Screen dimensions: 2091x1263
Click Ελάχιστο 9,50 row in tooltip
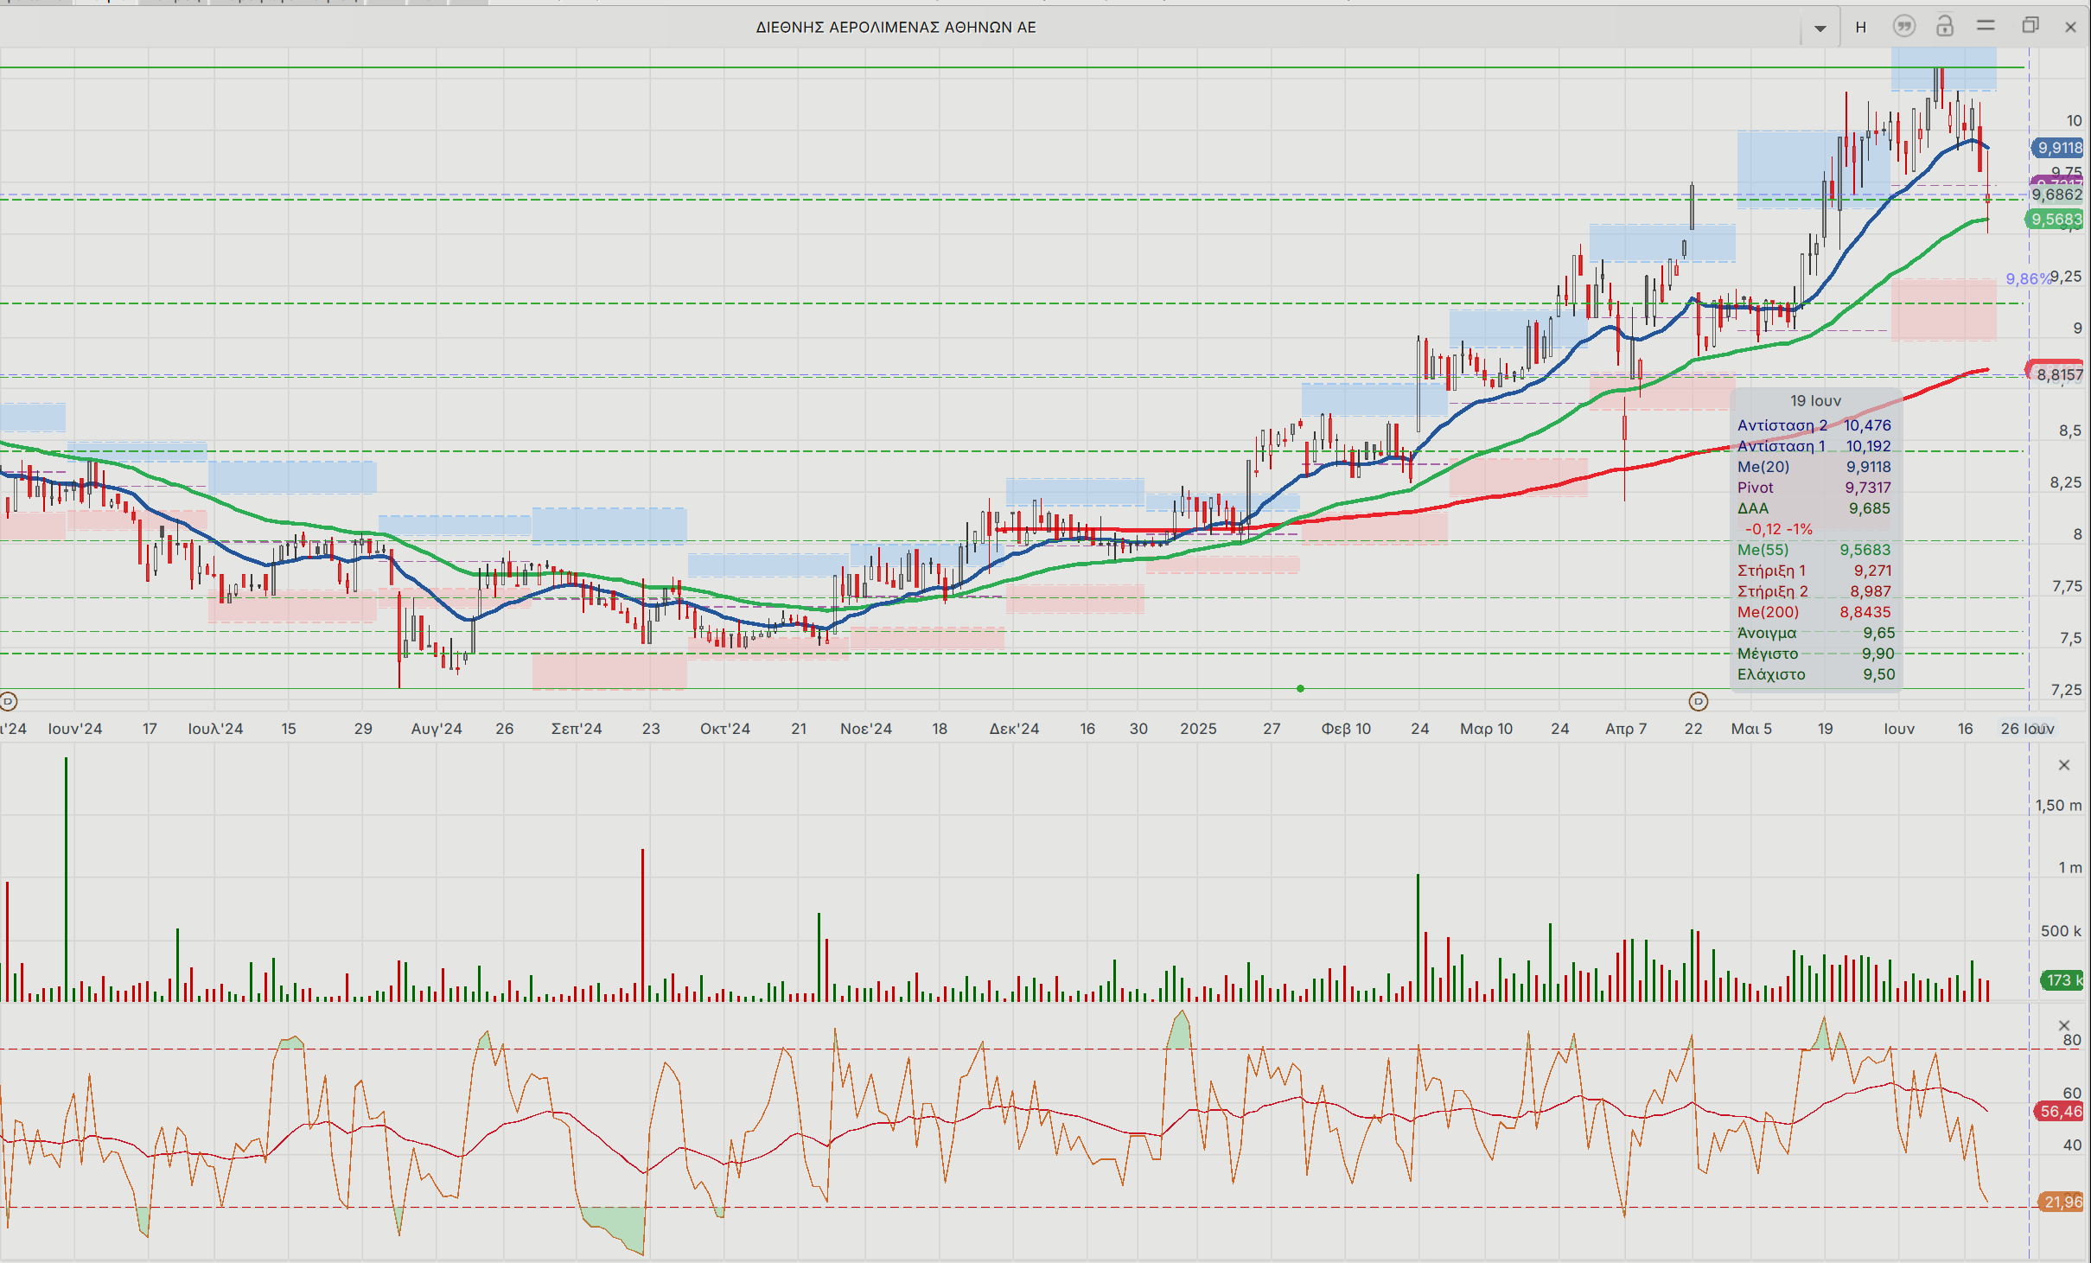tap(1814, 674)
